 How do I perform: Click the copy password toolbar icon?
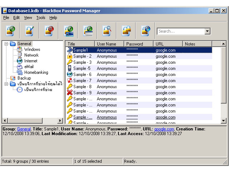tap(88, 31)
